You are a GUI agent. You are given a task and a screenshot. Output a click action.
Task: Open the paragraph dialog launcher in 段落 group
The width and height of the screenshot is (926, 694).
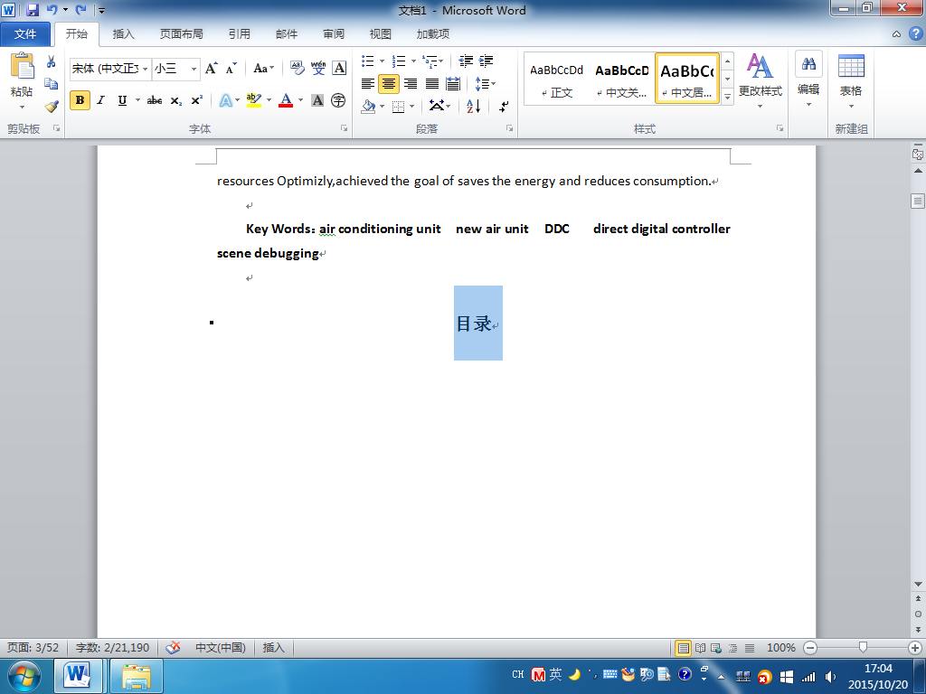tap(509, 128)
